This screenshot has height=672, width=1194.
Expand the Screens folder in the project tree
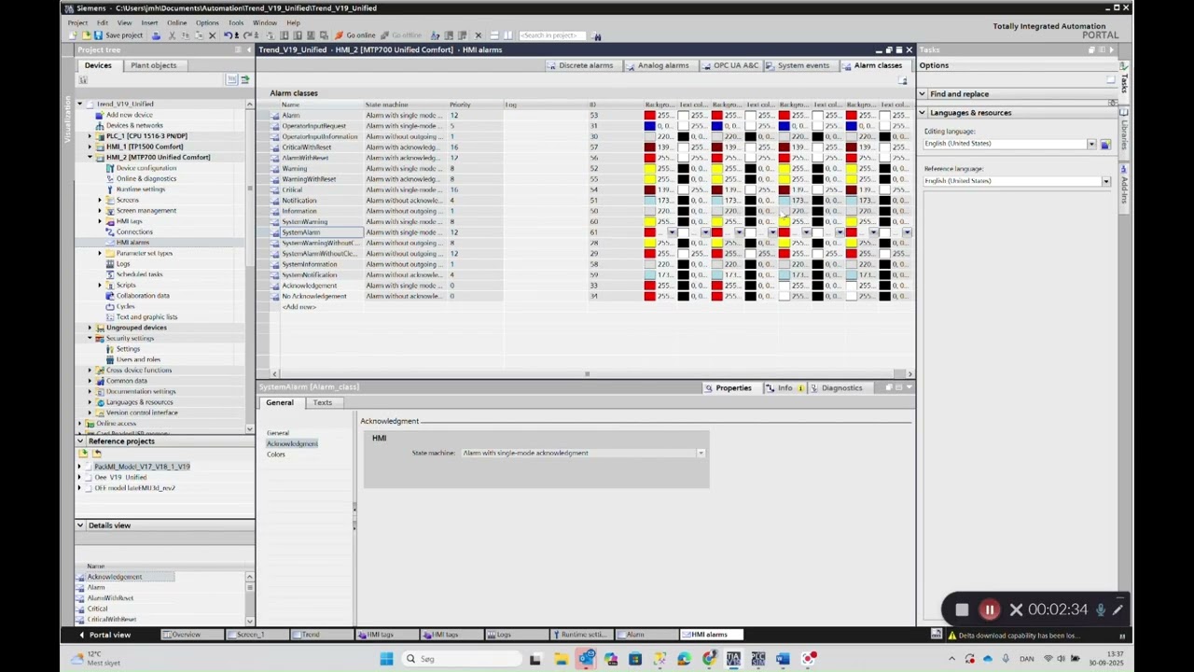click(100, 200)
